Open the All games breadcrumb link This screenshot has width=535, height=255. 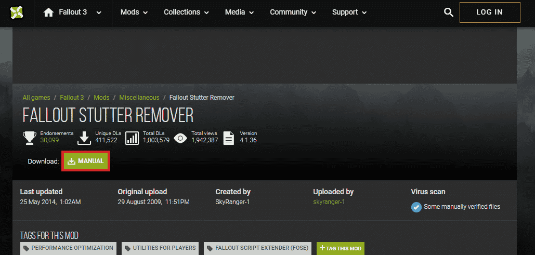pos(36,98)
